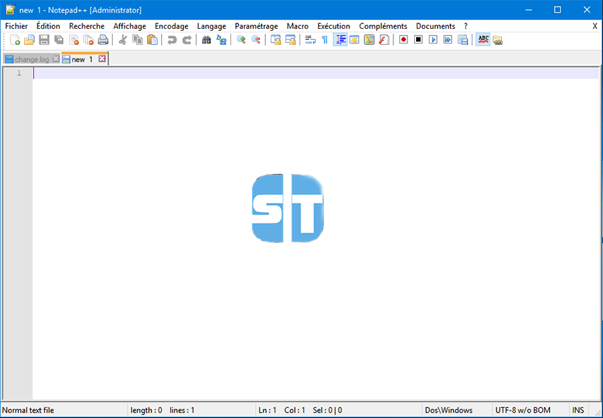Open the Paramétrage menu
603x418 pixels.
(256, 26)
